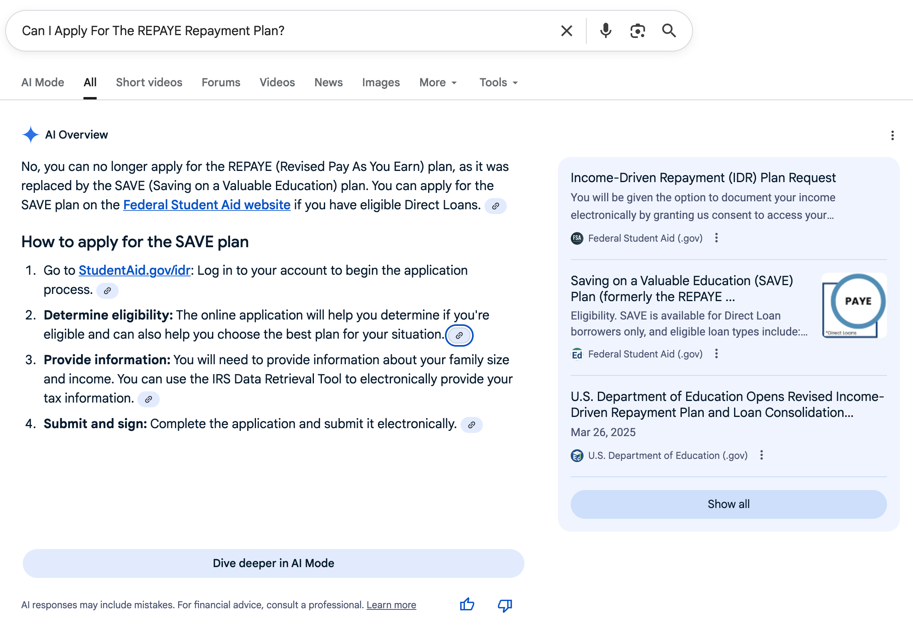The image size is (913, 629).
Task: Click the PAYE thumbnail on SAVE result
Action: point(854,306)
